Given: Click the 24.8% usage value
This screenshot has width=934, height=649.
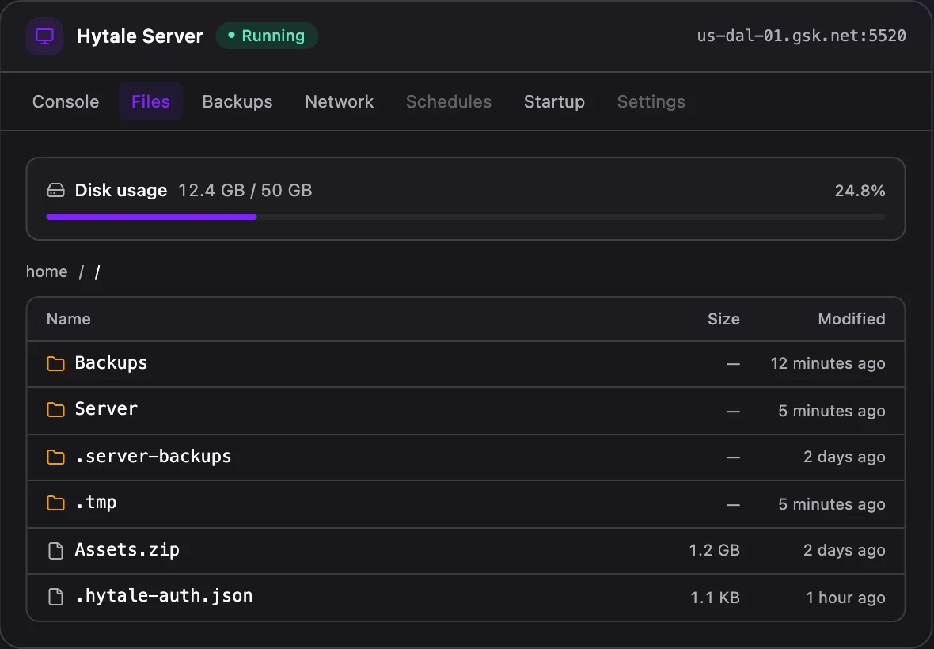Looking at the screenshot, I should (x=860, y=191).
